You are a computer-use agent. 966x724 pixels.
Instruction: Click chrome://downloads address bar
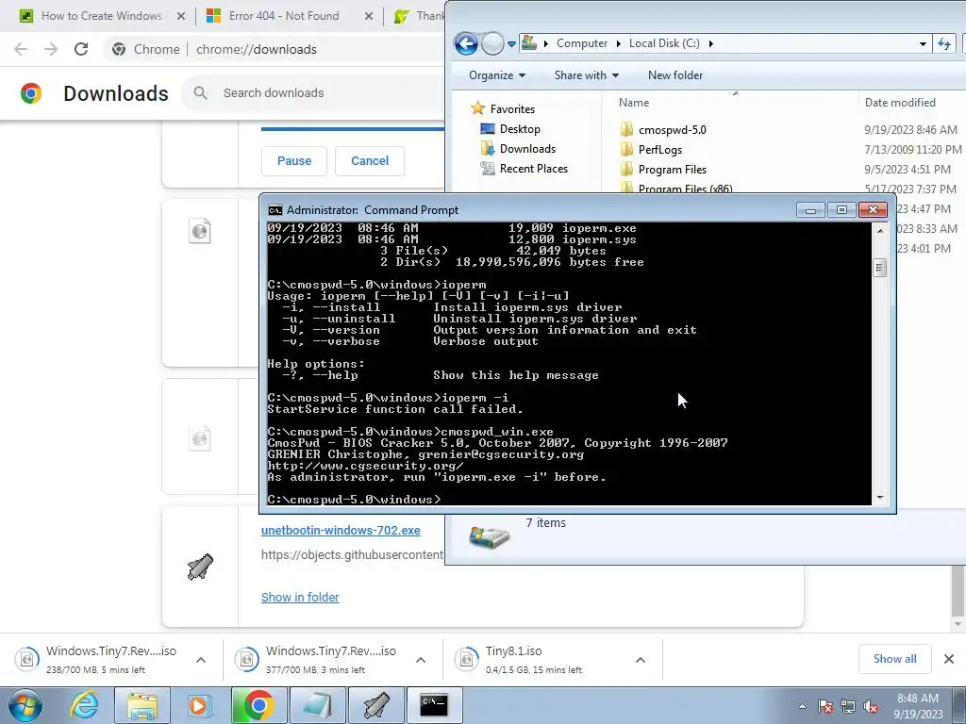tap(257, 49)
